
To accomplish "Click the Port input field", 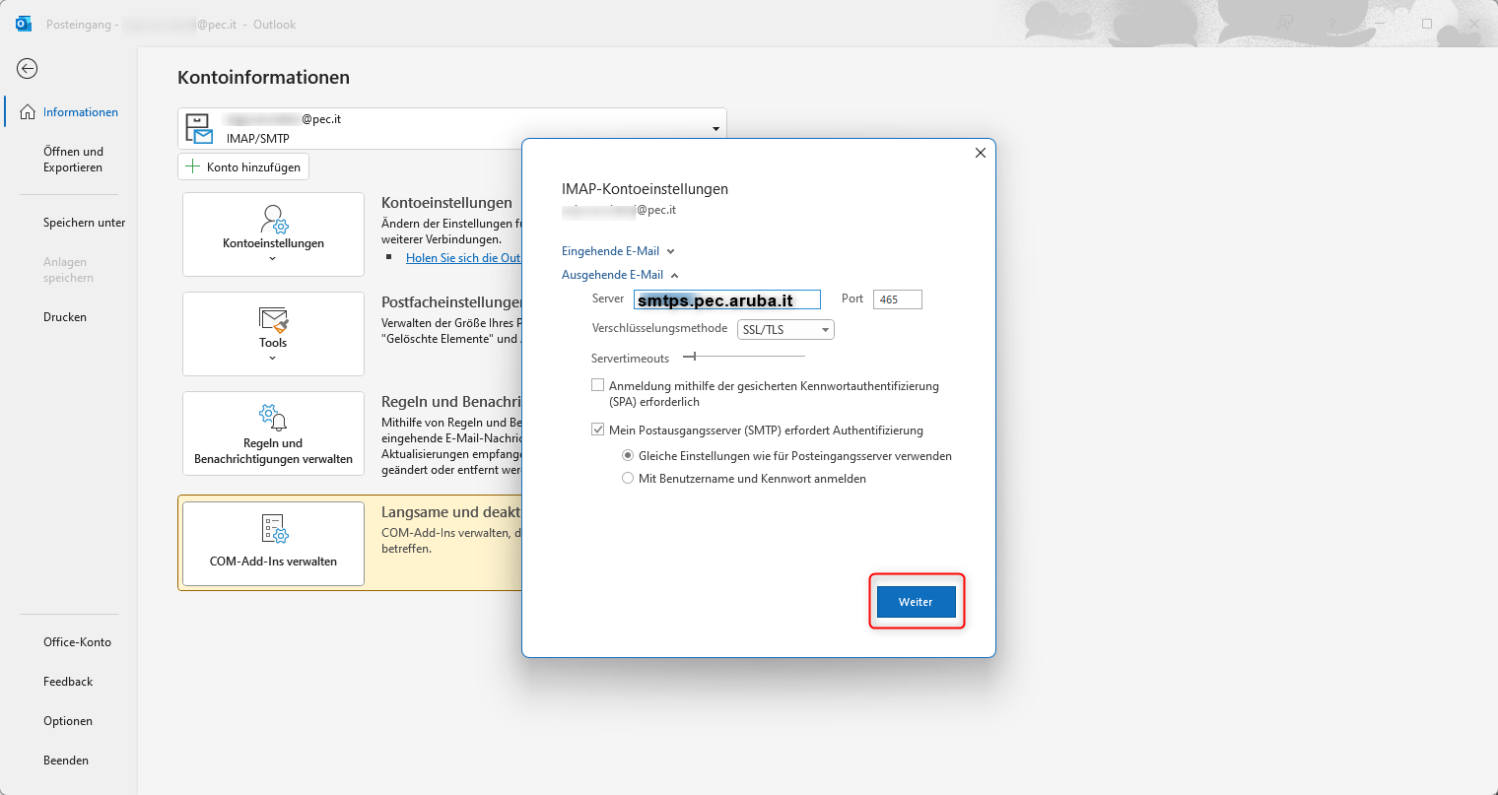I will (x=897, y=299).
